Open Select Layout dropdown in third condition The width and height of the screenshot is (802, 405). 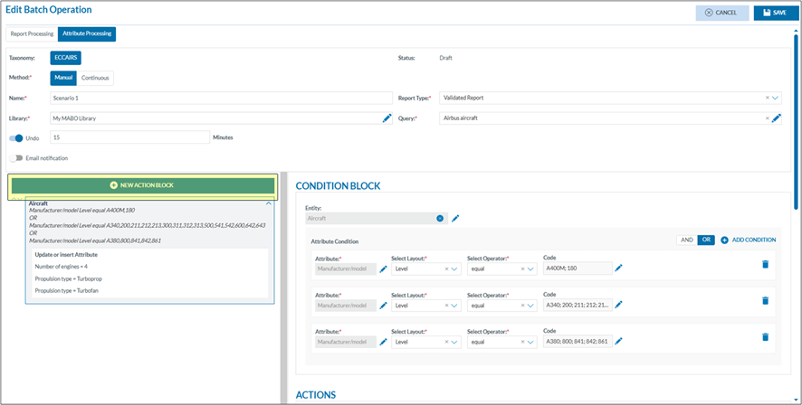coord(454,341)
